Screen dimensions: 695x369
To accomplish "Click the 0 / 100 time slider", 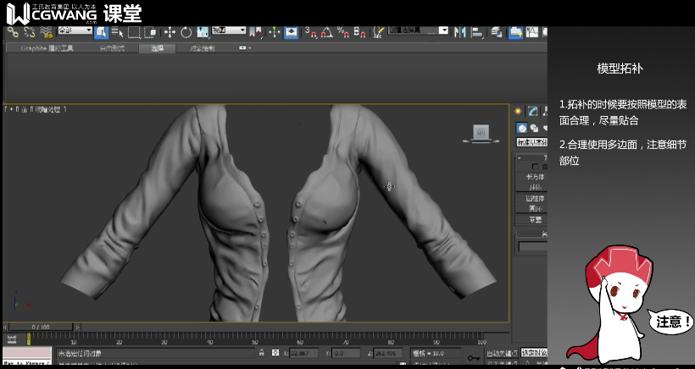I will pyautogui.click(x=40, y=326).
